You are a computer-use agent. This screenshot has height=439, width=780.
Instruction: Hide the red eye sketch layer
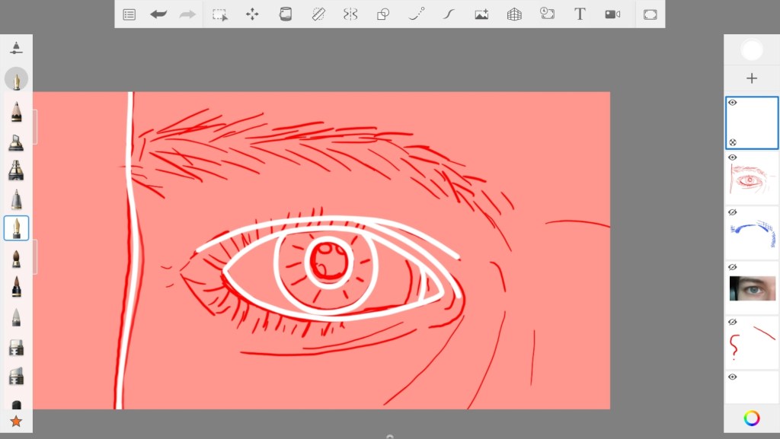pyautogui.click(x=733, y=157)
